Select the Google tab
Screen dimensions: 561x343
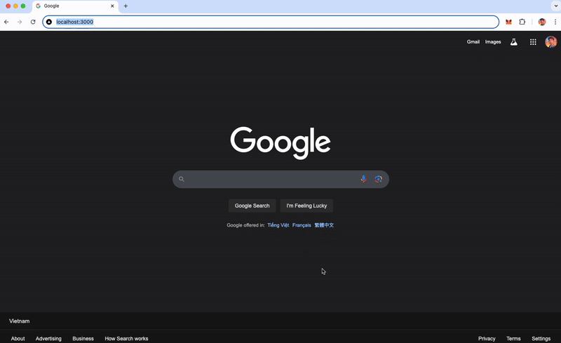click(x=75, y=6)
